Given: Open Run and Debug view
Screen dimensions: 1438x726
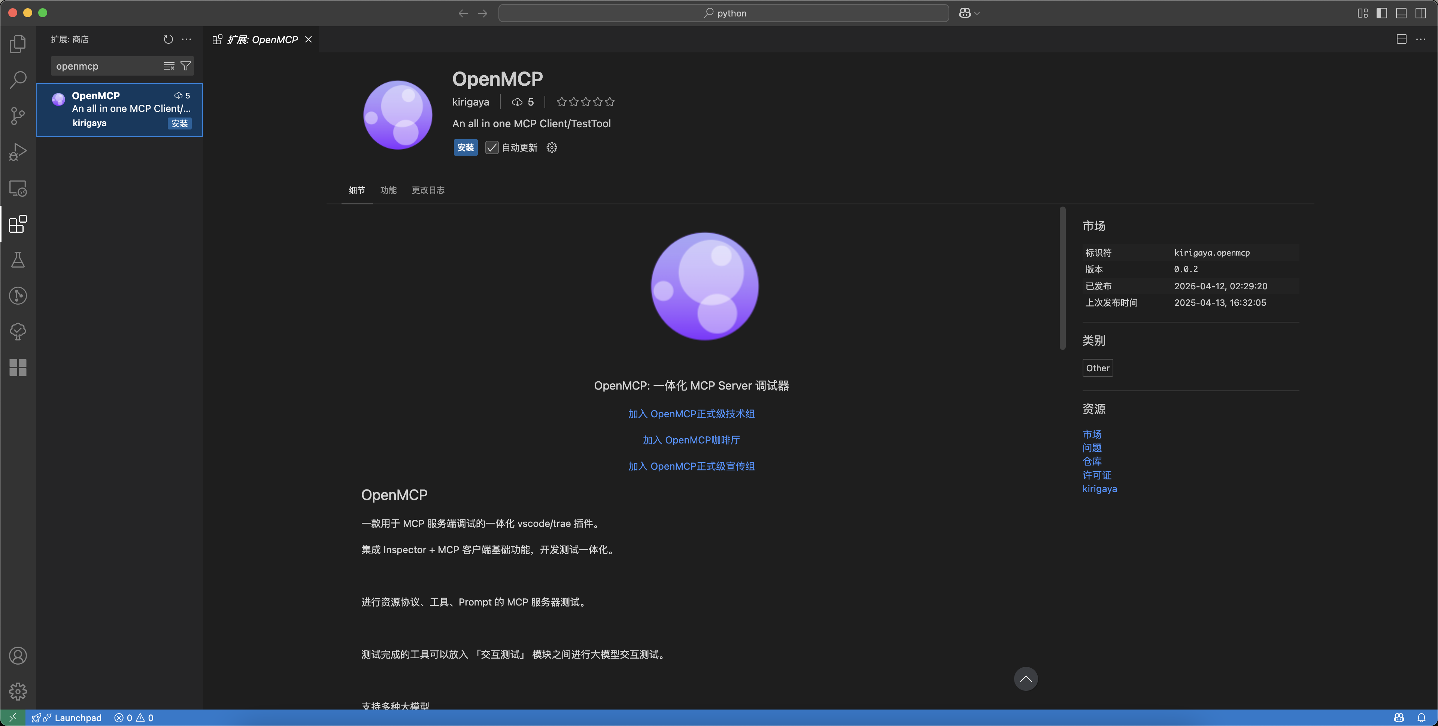Looking at the screenshot, I should tap(18, 152).
